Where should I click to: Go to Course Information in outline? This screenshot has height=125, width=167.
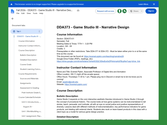coord(27,41)
